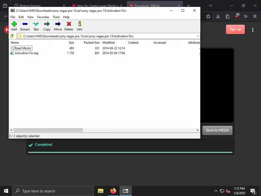Open the Help menu in 7-Zip
The width and height of the screenshot is (261, 196).
[x=66, y=17]
